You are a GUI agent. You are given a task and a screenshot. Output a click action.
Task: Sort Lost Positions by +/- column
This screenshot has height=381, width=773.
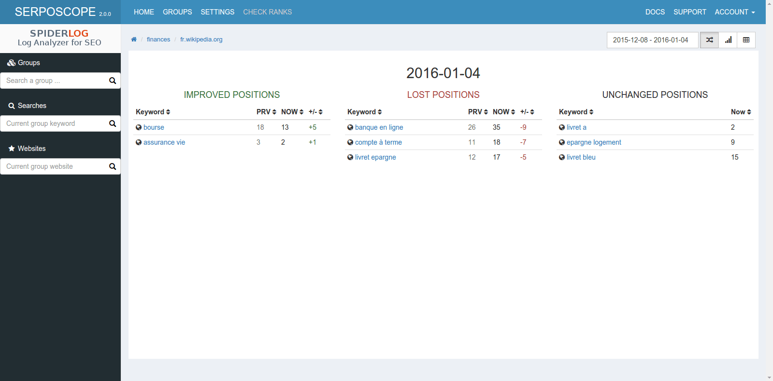tap(527, 112)
